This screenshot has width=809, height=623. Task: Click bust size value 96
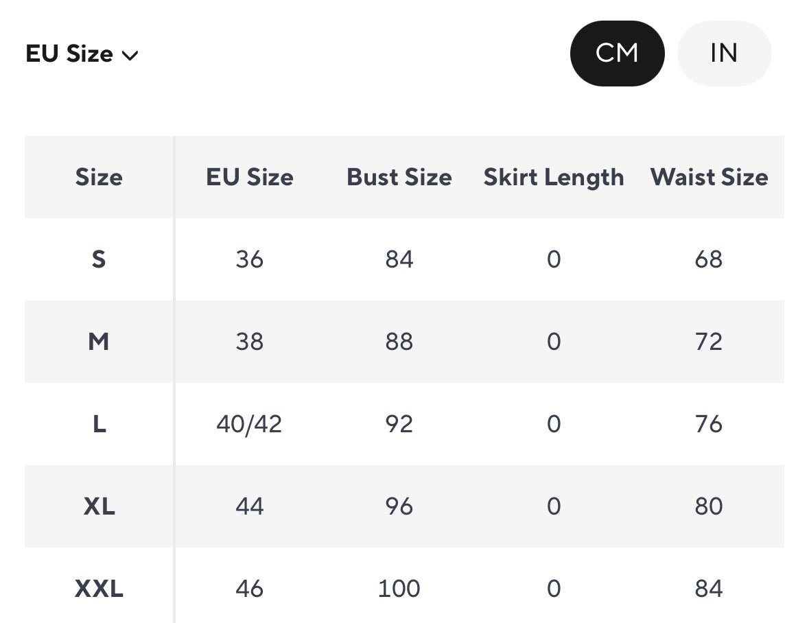(x=399, y=506)
